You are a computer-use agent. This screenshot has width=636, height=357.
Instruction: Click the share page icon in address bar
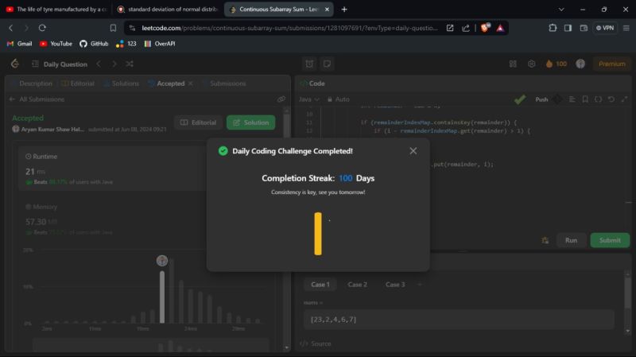click(x=466, y=28)
